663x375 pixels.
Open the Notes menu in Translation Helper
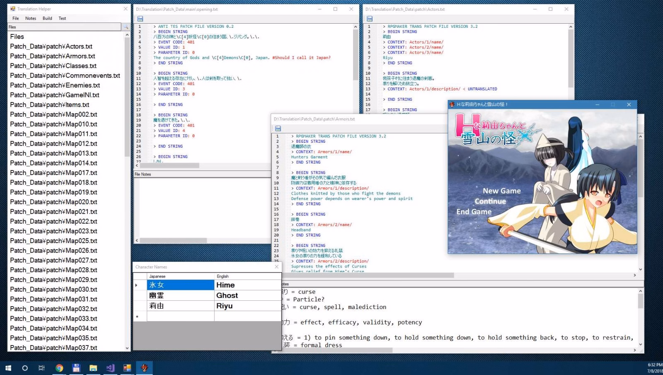pos(31,18)
